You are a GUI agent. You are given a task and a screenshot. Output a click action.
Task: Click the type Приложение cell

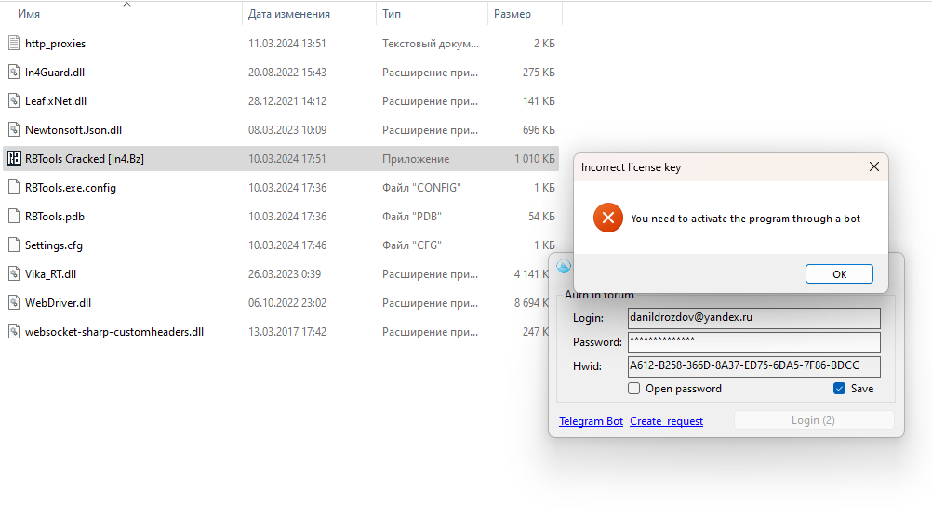point(416,159)
